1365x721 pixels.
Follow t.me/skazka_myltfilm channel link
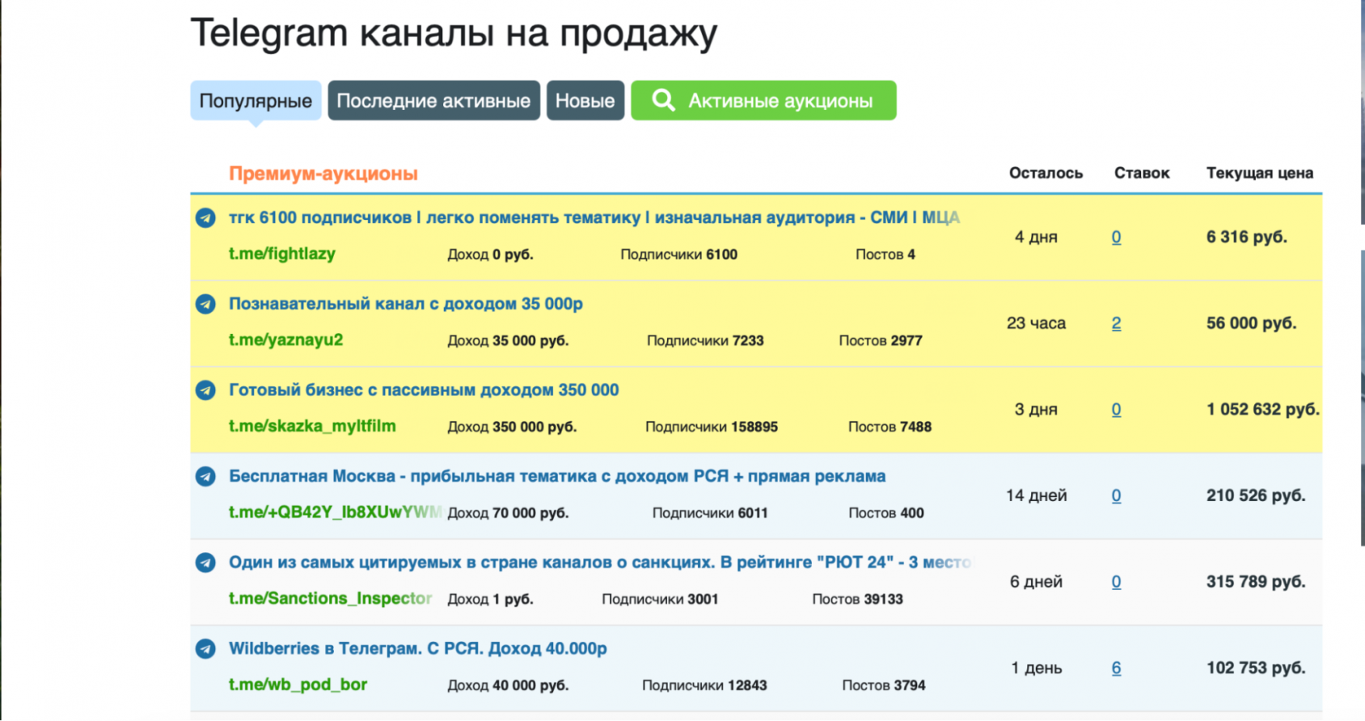coord(312,426)
